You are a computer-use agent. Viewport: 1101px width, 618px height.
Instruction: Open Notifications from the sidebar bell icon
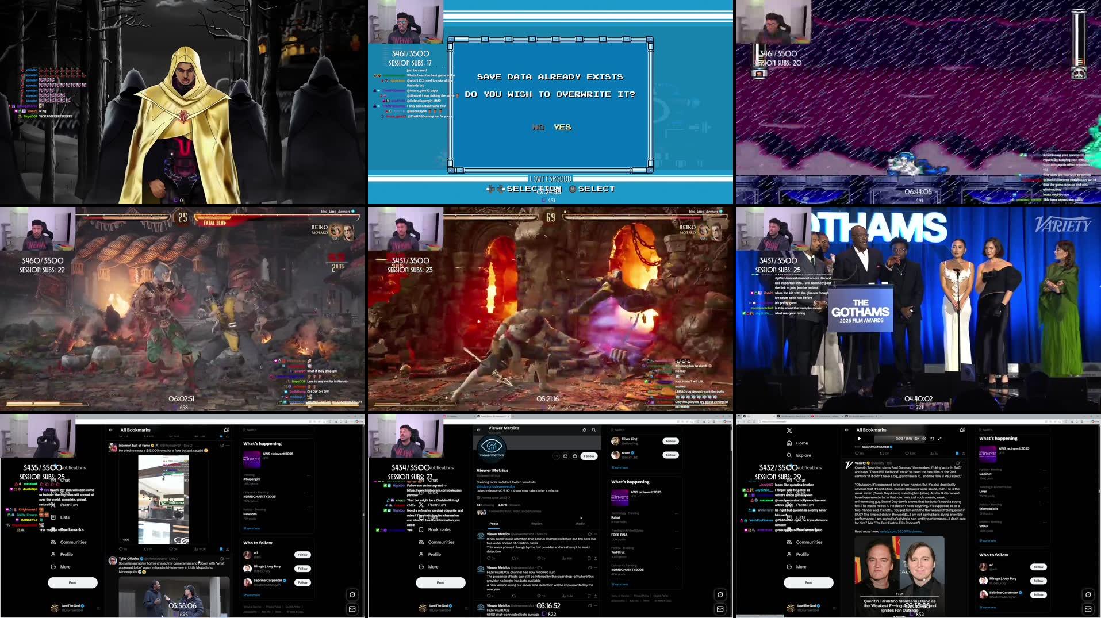coord(789,468)
